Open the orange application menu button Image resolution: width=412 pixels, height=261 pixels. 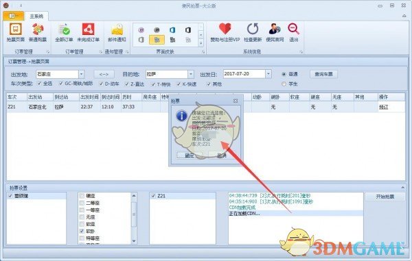pos(14,16)
